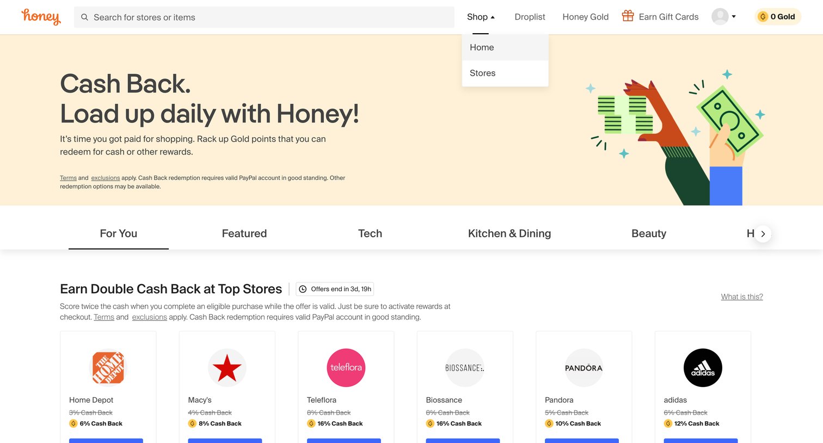This screenshot has height=443, width=823.
Task: Click the adidas store name
Action: click(675, 400)
